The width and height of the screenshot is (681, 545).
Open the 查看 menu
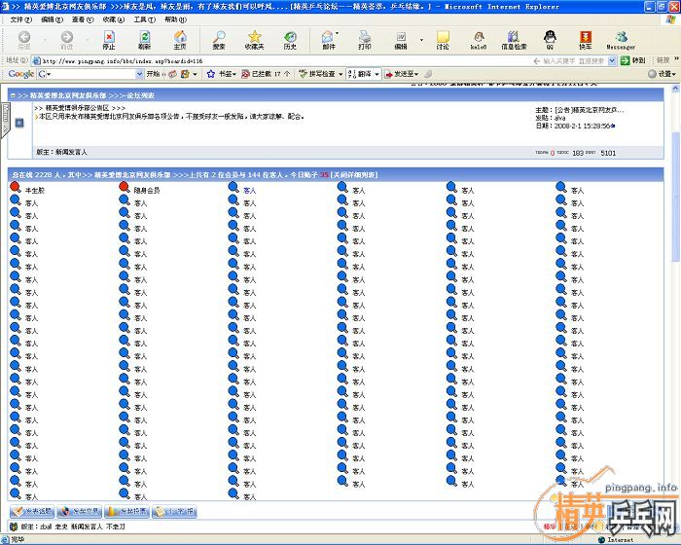[83, 19]
